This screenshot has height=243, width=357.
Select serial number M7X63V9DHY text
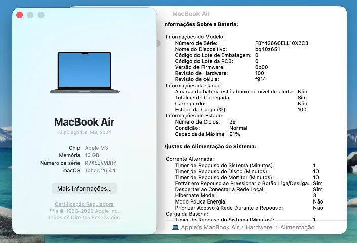[x=101, y=163]
